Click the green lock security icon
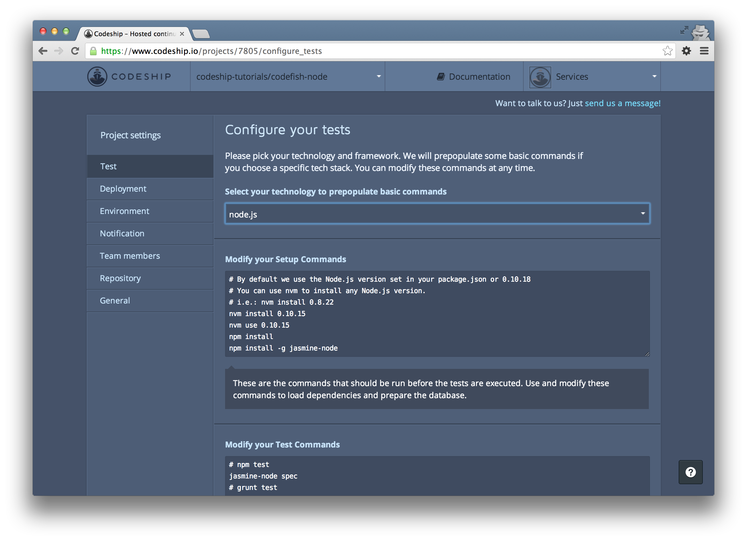This screenshot has height=541, width=747. click(x=94, y=51)
